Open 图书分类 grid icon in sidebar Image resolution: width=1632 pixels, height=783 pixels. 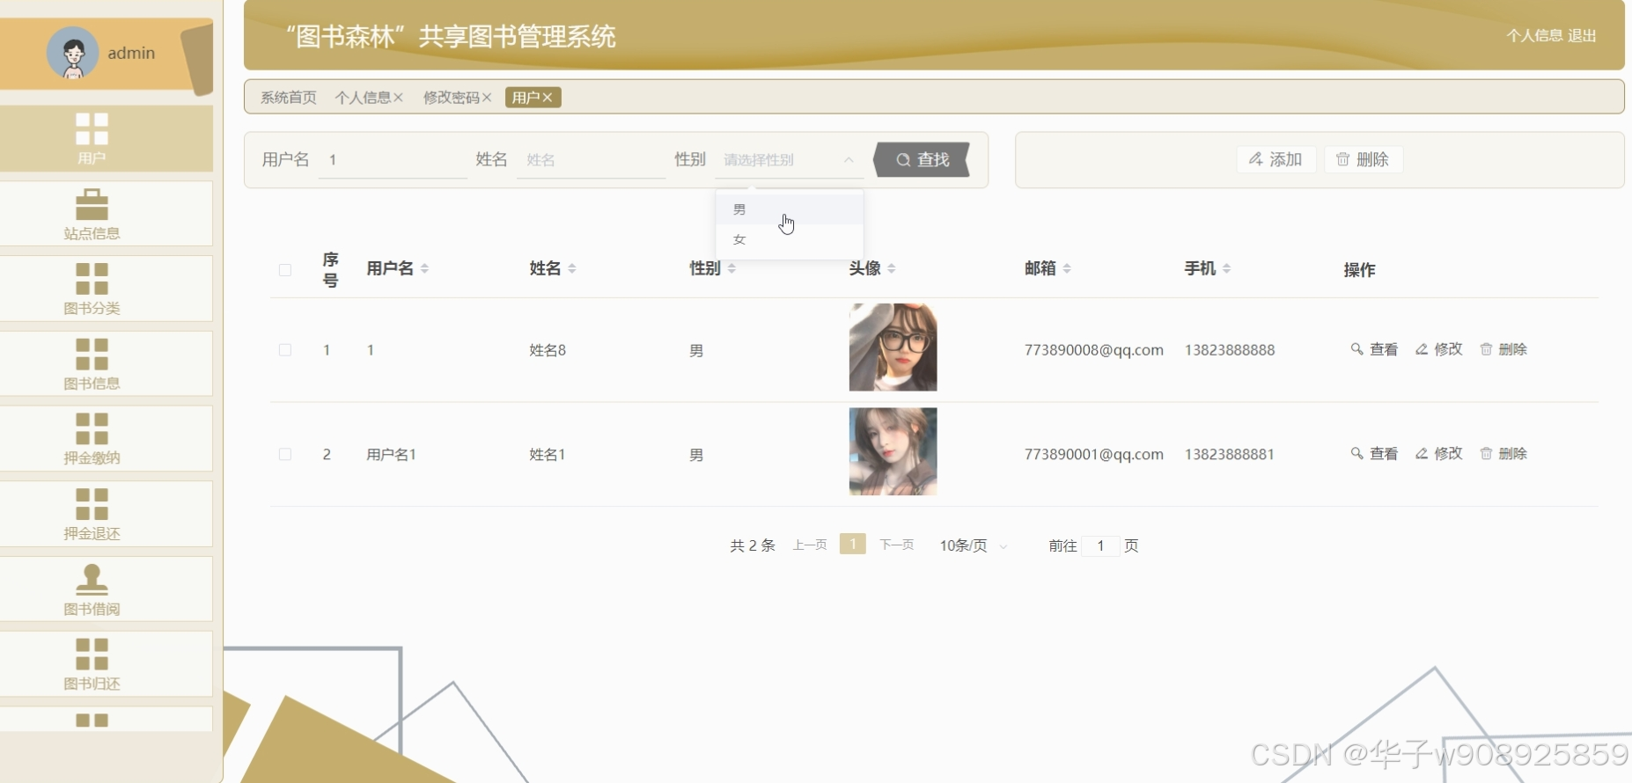pos(92,279)
